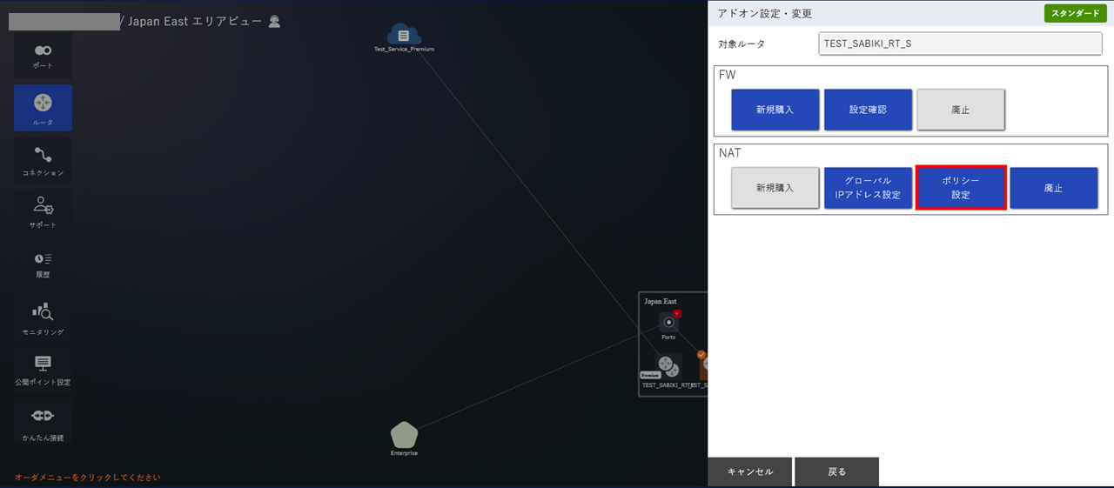The image size is (1114, 488).
Task: Open the モニタリング sidebar menu
Action: pos(43,318)
